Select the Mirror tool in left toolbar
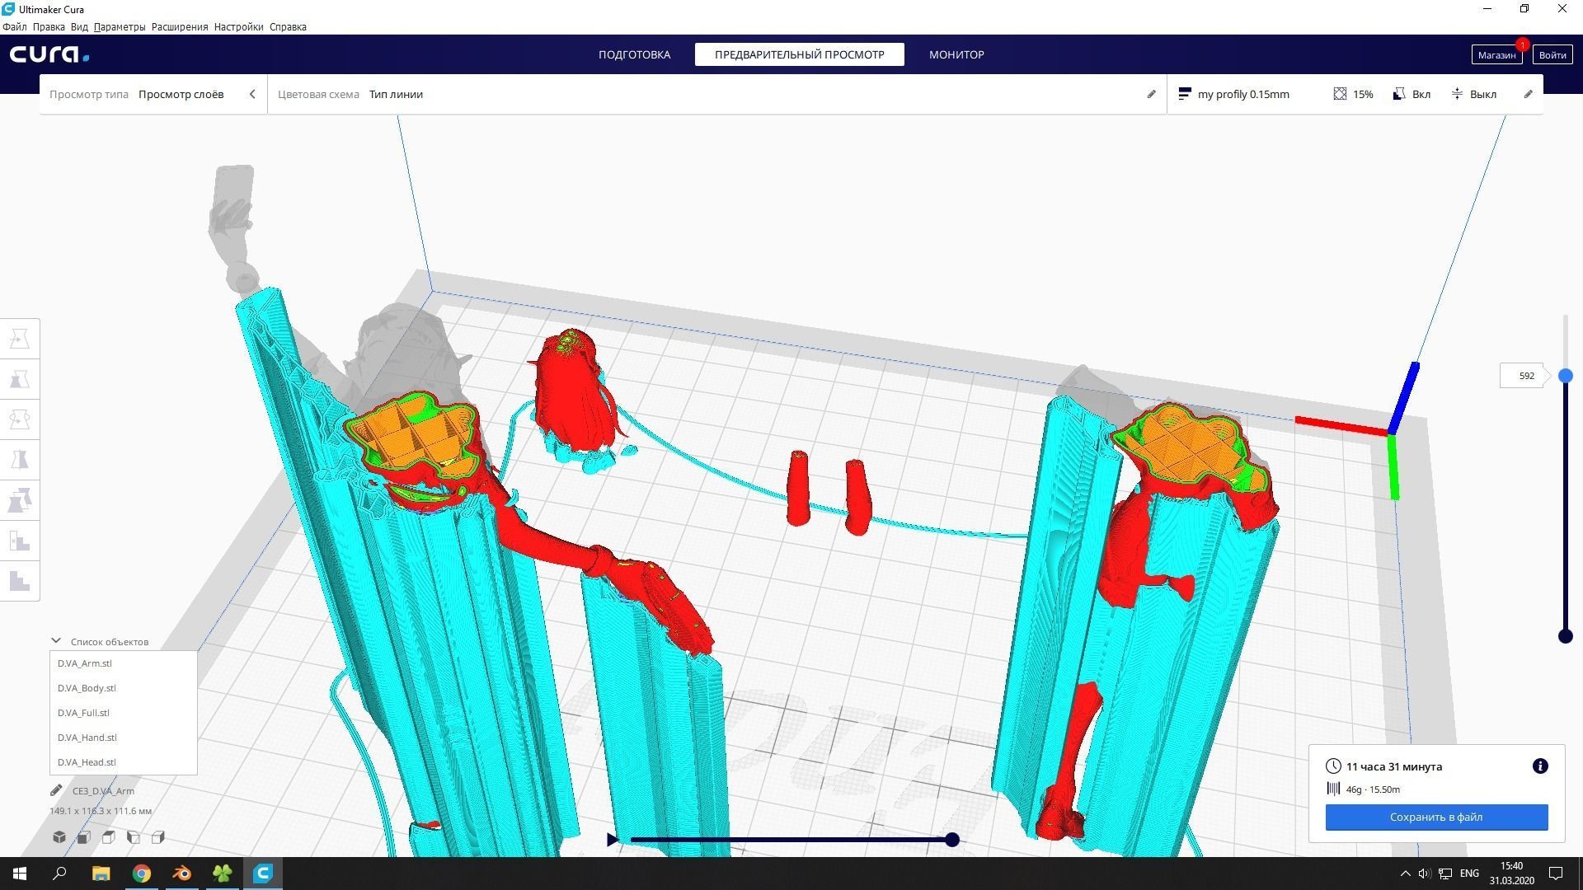The width and height of the screenshot is (1583, 890). coord(20,460)
